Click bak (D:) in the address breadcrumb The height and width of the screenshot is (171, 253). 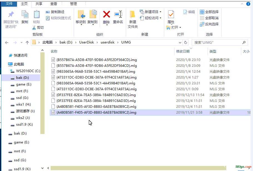[66, 42]
